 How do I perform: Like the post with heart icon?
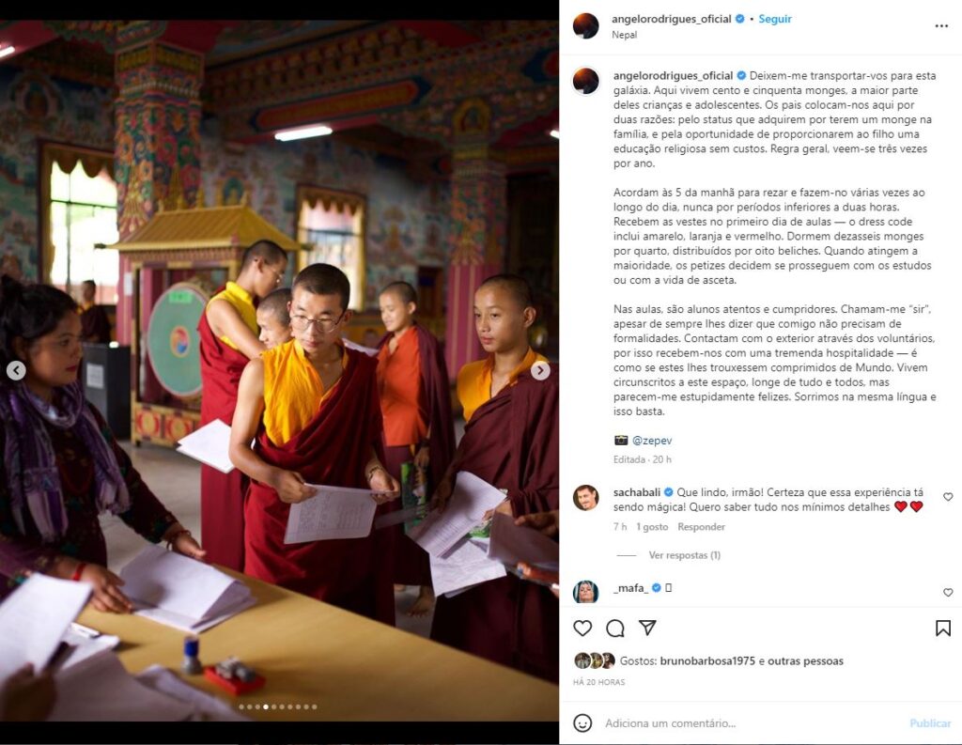click(582, 628)
